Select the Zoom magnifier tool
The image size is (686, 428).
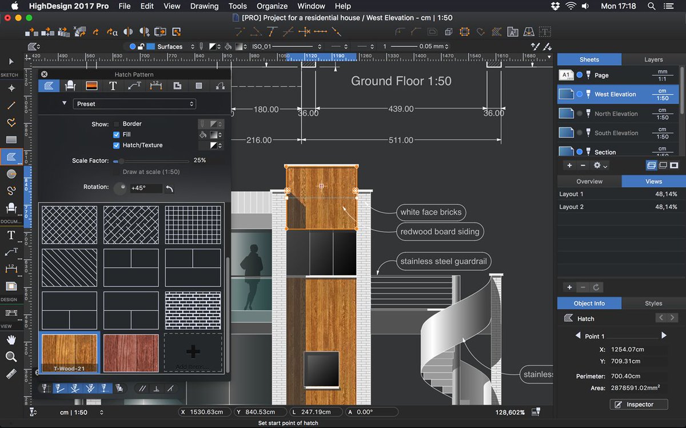tap(11, 357)
